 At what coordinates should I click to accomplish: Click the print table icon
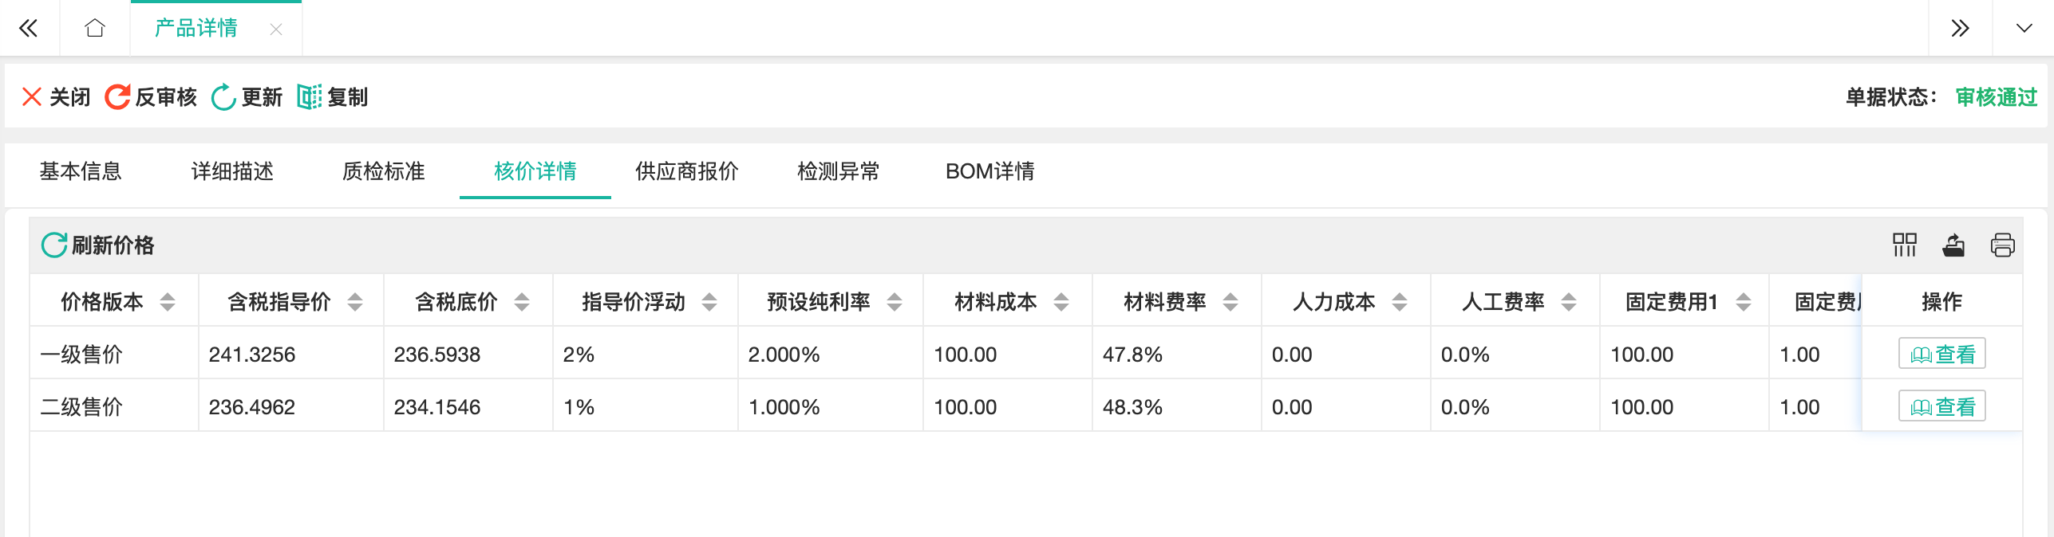pos(2002,245)
